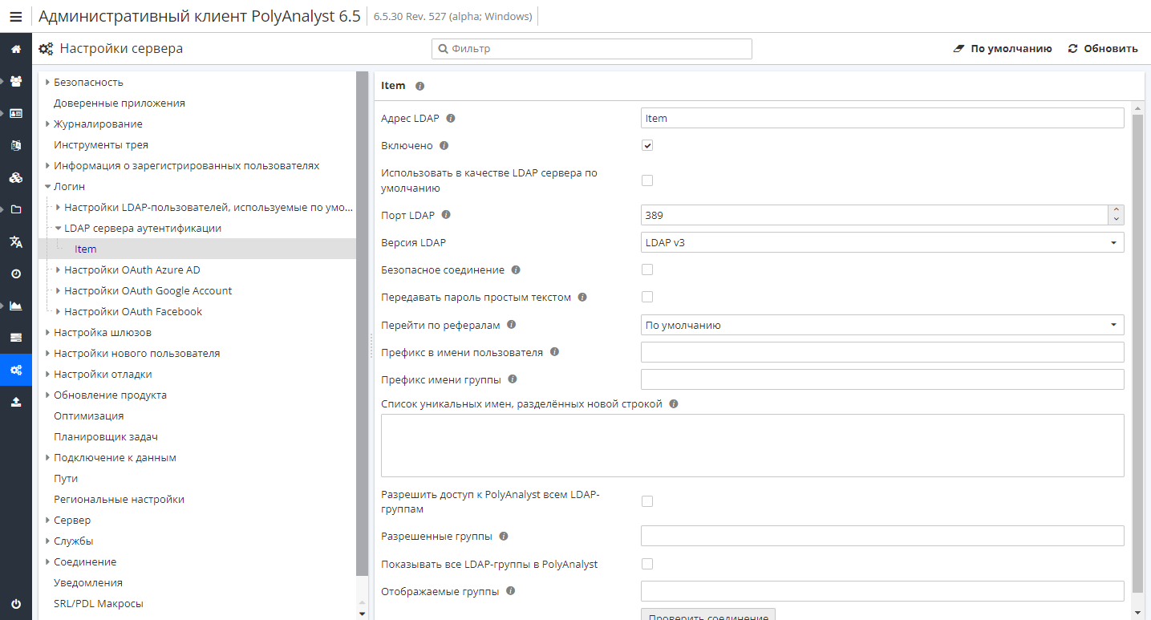Click into the Адрес LDAP field
Viewport: 1151px width, 620px height.
pos(882,119)
